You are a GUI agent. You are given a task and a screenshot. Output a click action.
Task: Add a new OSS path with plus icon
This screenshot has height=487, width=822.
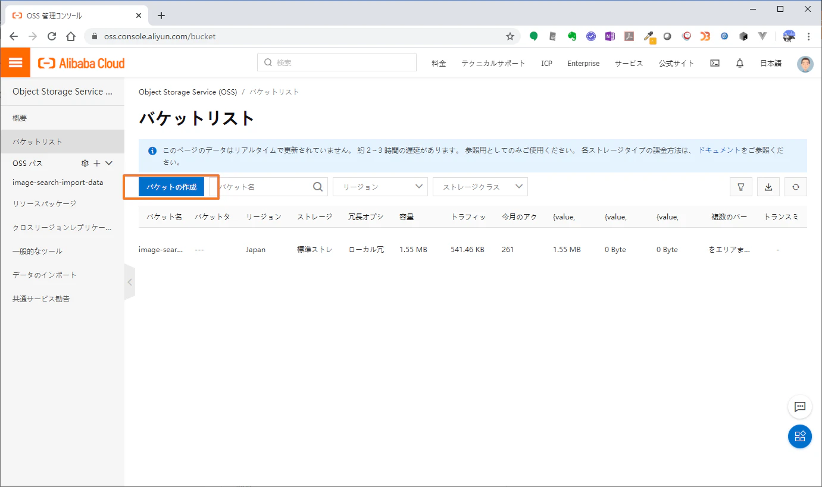(96, 163)
